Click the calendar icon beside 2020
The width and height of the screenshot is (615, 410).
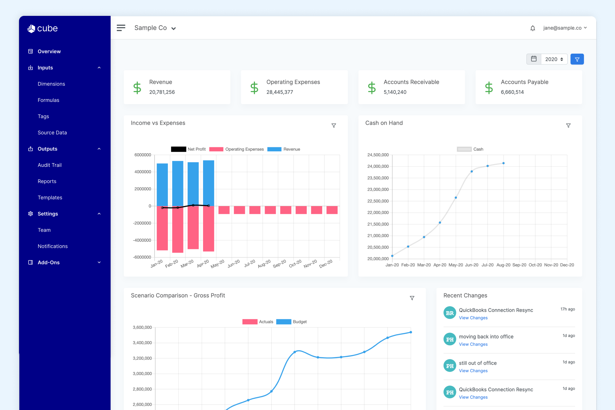pyautogui.click(x=534, y=59)
